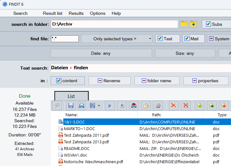Viewport: 231px width, 166px height.
Task: Open the 'Date: any' filter
Action: (x=101, y=53)
